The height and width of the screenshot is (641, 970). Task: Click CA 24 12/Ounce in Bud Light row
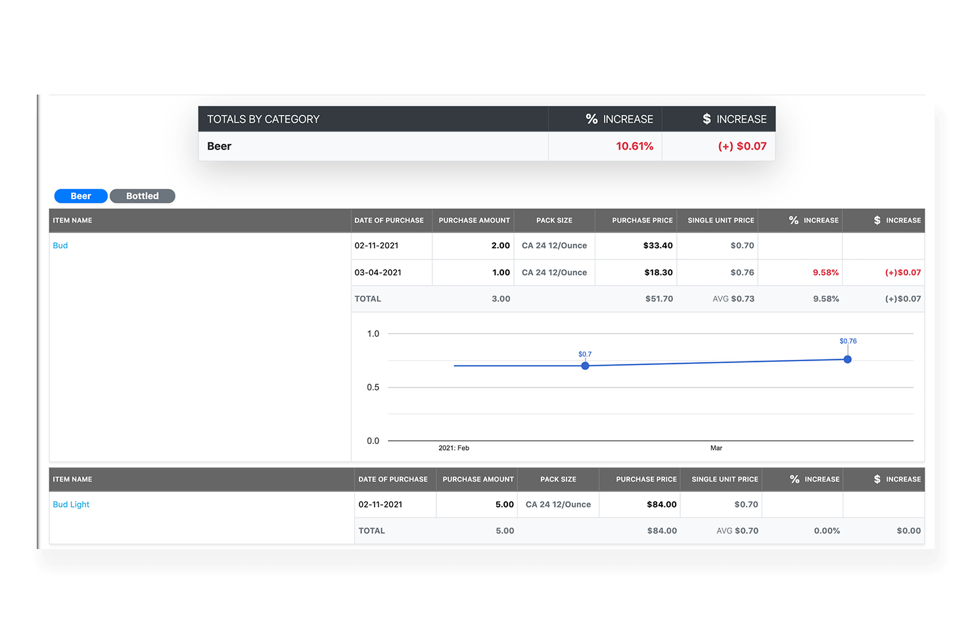[x=558, y=504]
